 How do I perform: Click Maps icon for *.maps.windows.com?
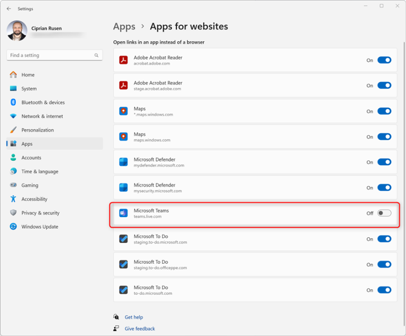[x=124, y=111]
